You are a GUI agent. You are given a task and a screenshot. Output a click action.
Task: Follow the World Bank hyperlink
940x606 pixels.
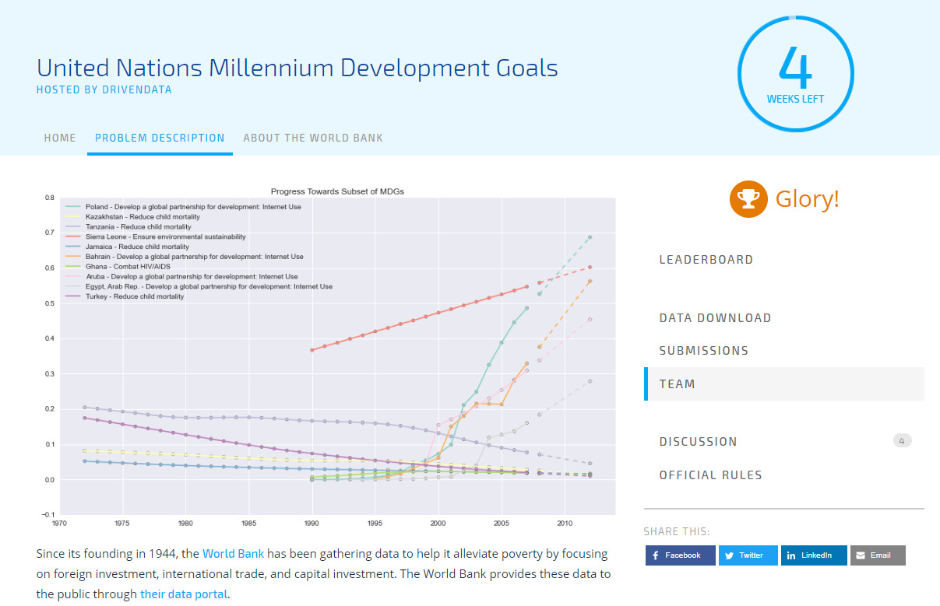233,554
